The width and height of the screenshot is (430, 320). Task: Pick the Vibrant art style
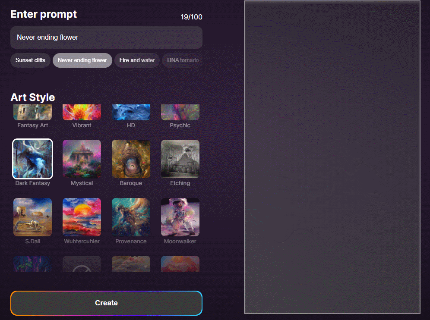pyautogui.click(x=82, y=112)
